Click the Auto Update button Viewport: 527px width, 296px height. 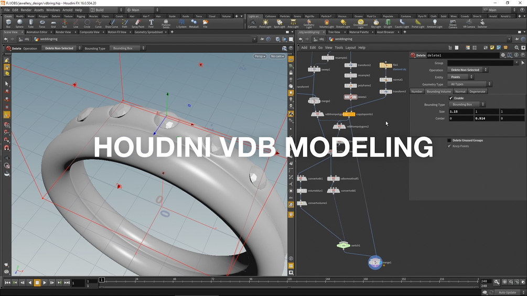(x=508, y=292)
